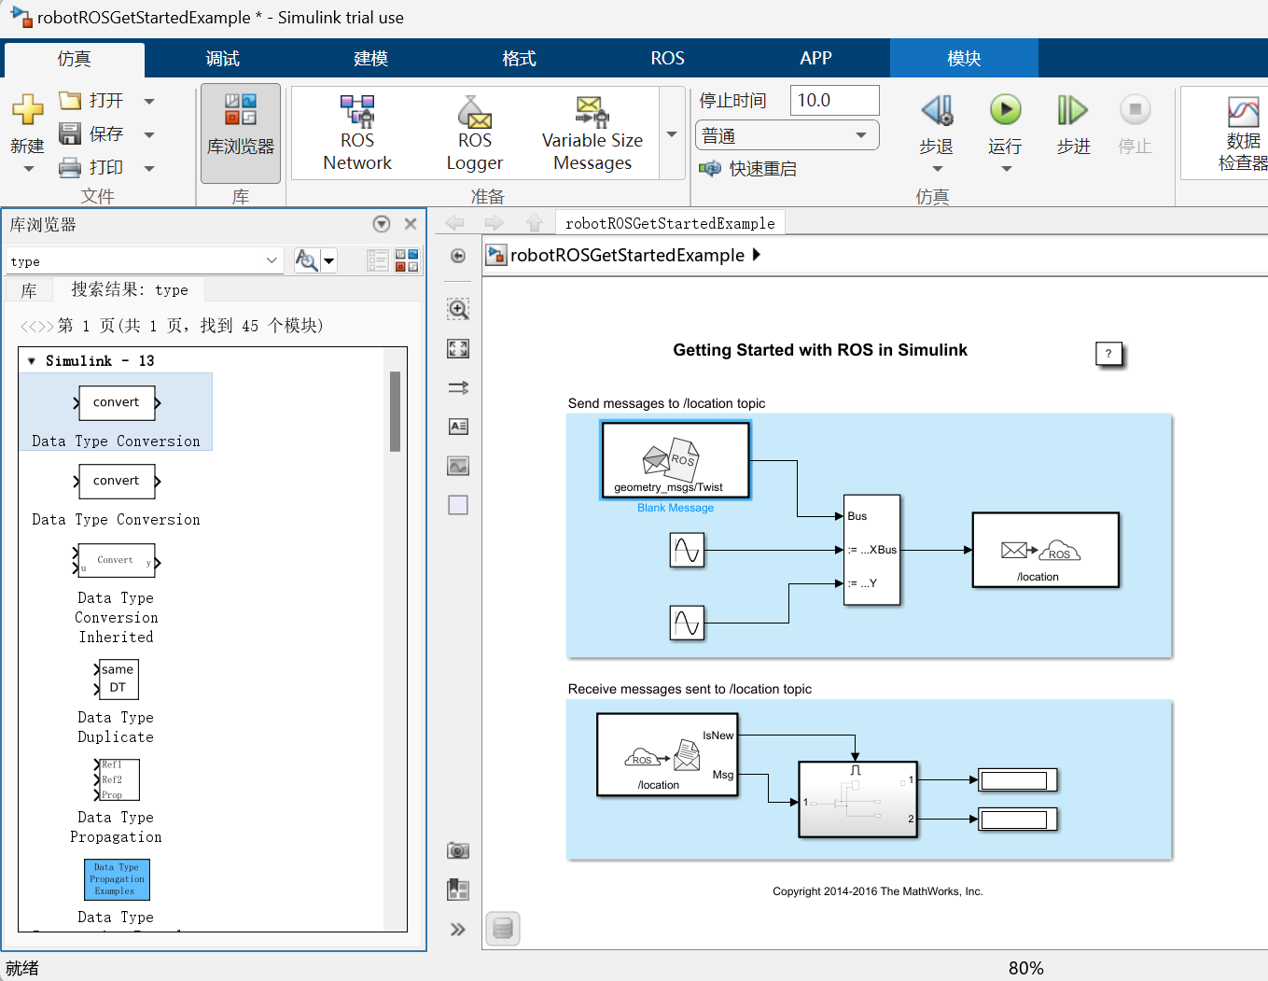Switch to the 建模 ribbon tab
This screenshot has height=981, width=1268.
[x=370, y=59]
